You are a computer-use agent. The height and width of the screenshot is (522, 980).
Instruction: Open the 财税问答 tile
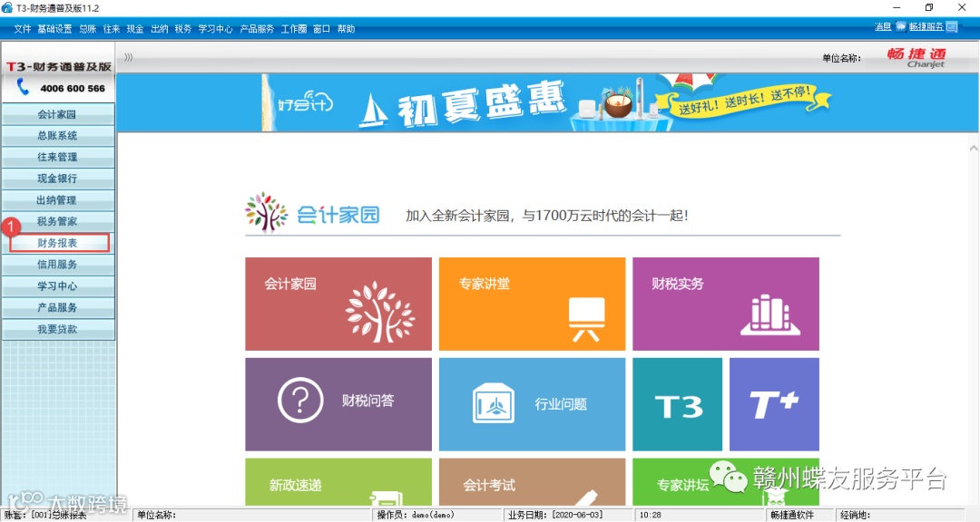(x=338, y=404)
